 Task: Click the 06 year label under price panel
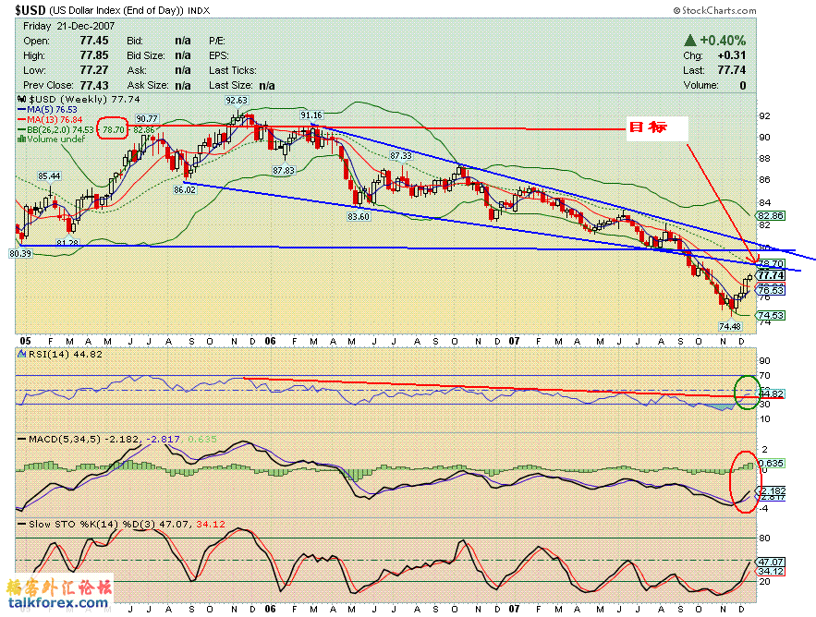click(x=270, y=341)
